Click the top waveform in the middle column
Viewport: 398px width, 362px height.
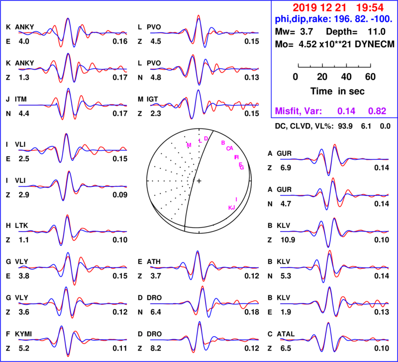pyautogui.click(x=204, y=33)
